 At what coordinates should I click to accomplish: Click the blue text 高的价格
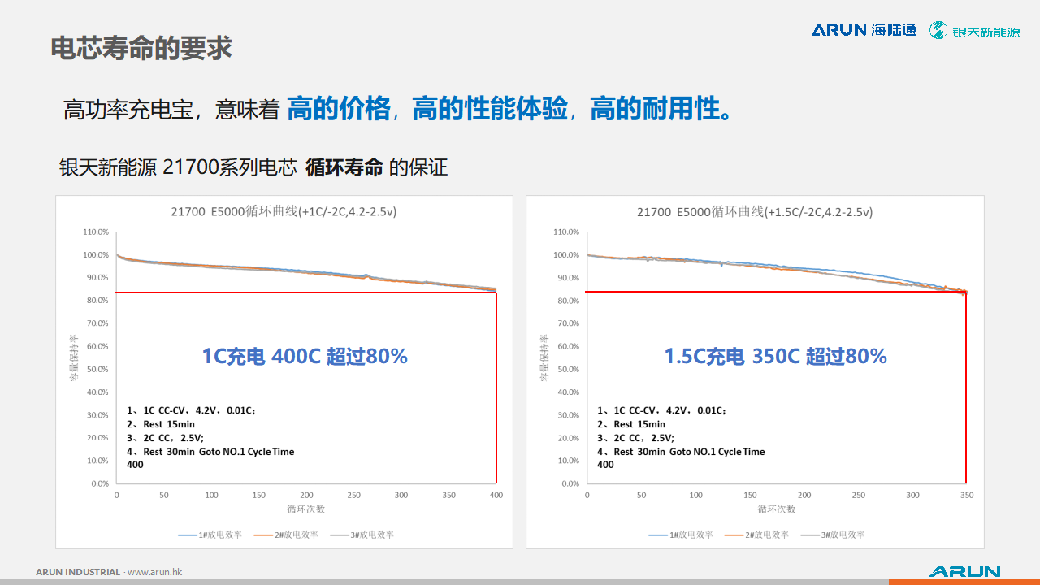pos(339,108)
